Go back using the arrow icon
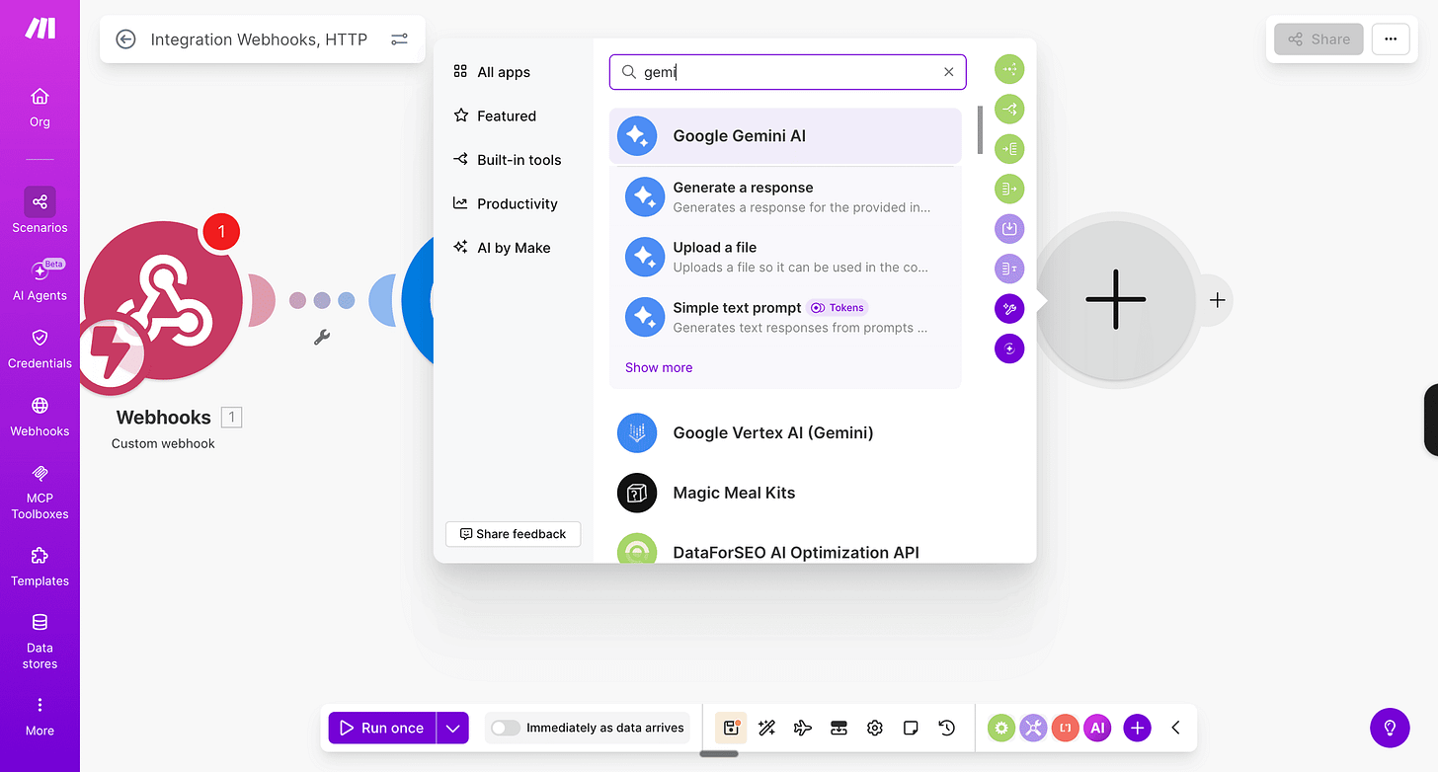The width and height of the screenshot is (1438, 772). click(x=125, y=39)
